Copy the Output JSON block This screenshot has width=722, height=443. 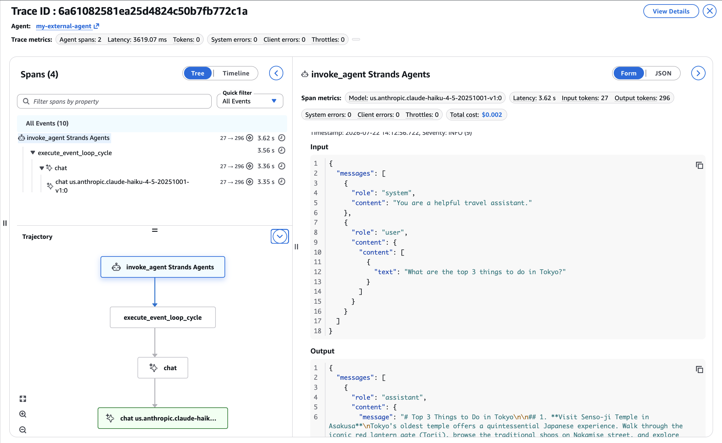point(699,369)
